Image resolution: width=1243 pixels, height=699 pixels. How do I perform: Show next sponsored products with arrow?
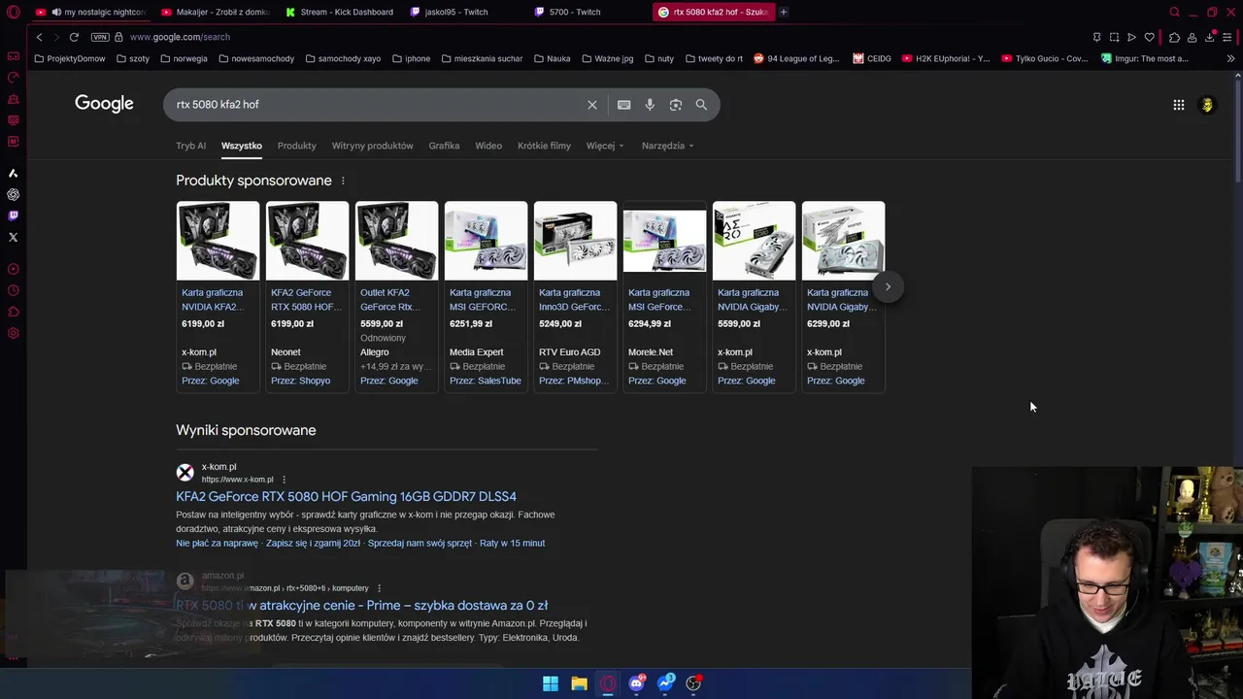pos(888,286)
